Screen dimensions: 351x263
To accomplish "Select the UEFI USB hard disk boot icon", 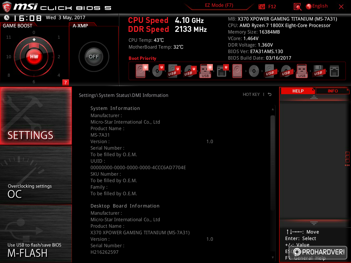I will coord(174,71).
